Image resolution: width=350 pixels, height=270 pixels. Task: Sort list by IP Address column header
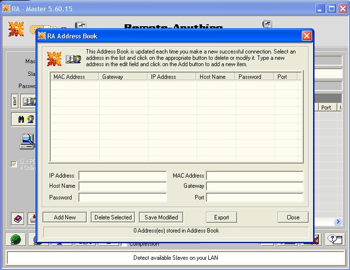pos(172,76)
